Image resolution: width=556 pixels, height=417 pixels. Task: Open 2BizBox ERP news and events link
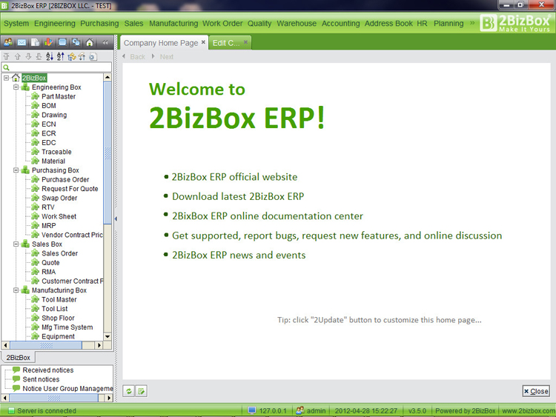point(239,255)
